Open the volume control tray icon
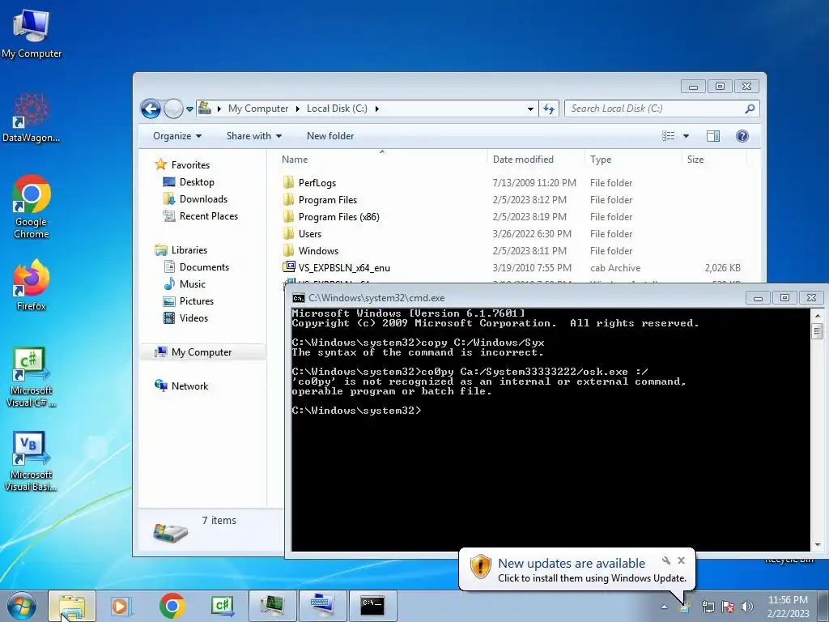829x622 pixels. pyautogui.click(x=747, y=607)
